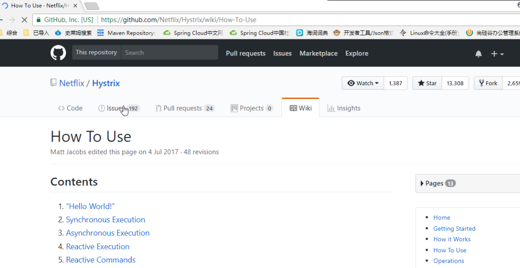View the 1,387 watchers count
The width and height of the screenshot is (520, 268).
click(395, 83)
